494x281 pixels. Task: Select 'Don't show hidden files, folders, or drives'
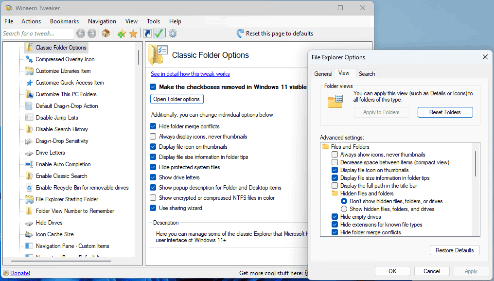[x=344, y=201]
